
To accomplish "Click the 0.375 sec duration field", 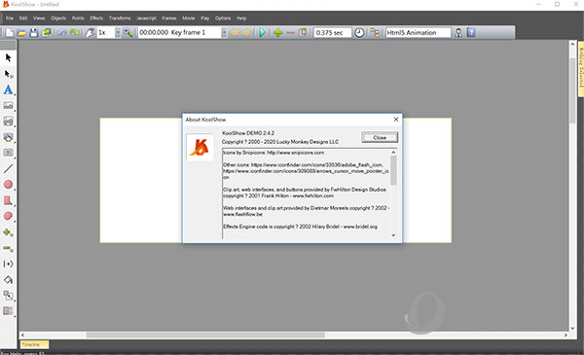I will click(x=332, y=33).
